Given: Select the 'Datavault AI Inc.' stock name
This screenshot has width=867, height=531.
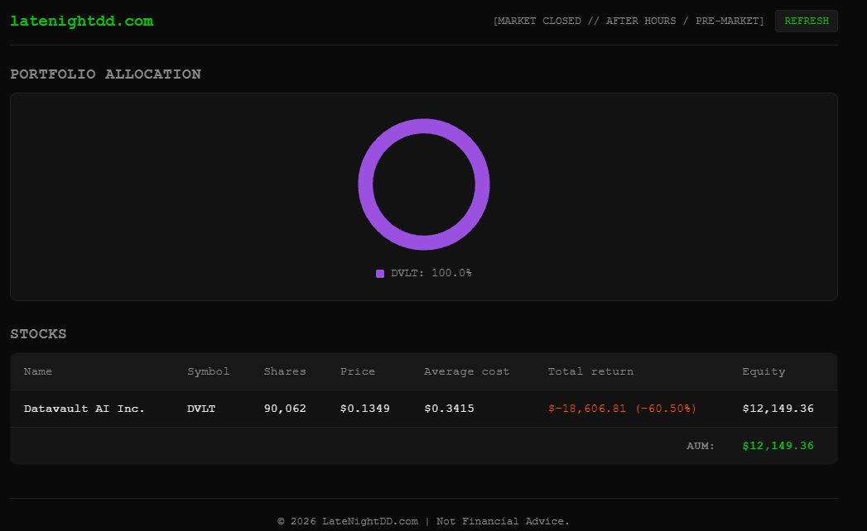Looking at the screenshot, I should (x=84, y=409).
